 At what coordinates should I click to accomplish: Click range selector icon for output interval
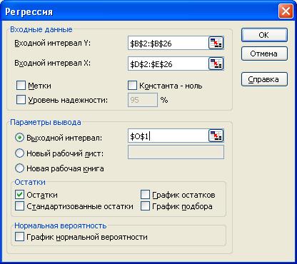(x=216, y=136)
